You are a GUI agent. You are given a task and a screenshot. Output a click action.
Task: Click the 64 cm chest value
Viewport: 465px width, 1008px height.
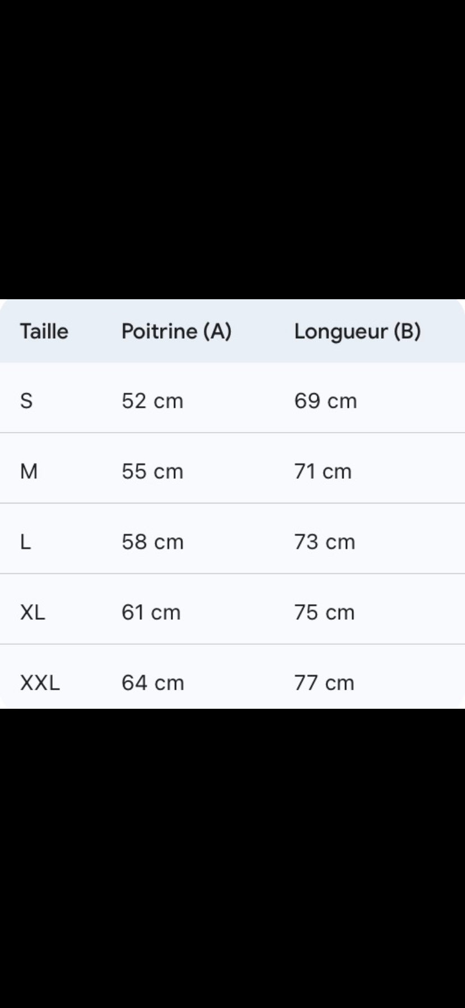(153, 683)
